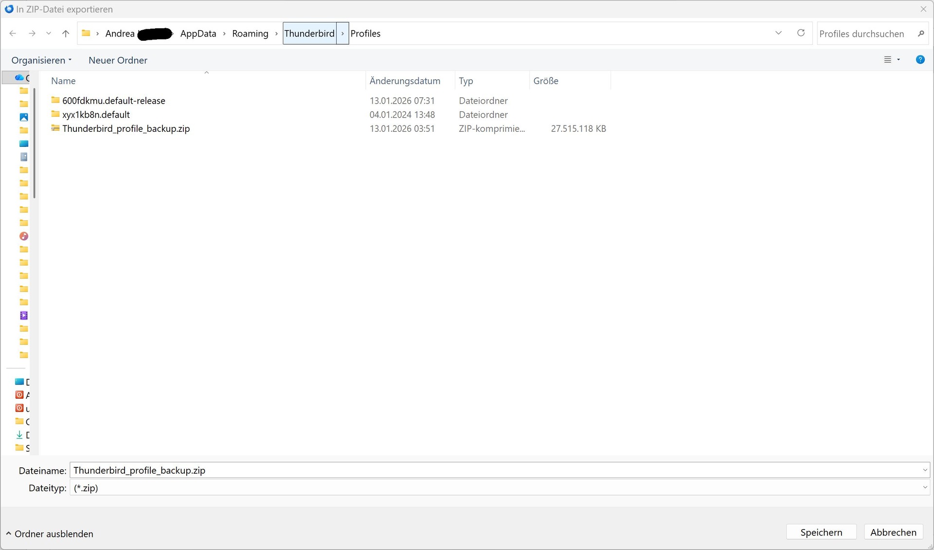Click the Speichern button

pos(821,532)
